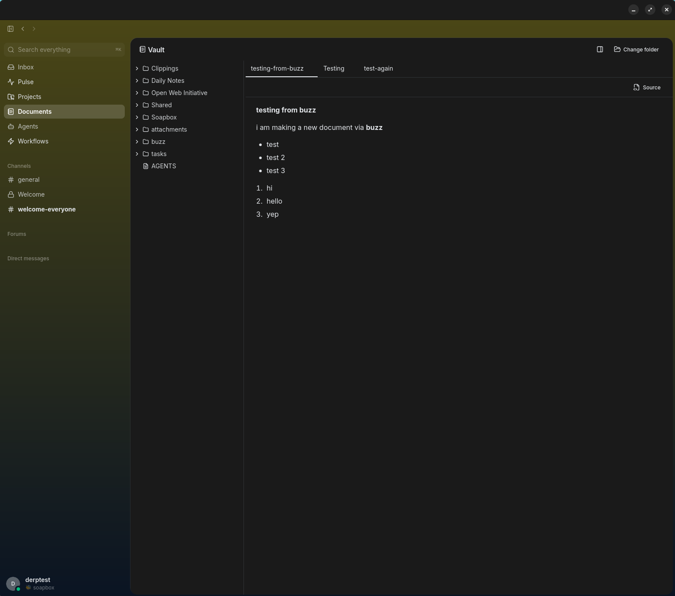675x596 pixels.
Task: Click the Direct messages section header
Action: pyautogui.click(x=28, y=259)
